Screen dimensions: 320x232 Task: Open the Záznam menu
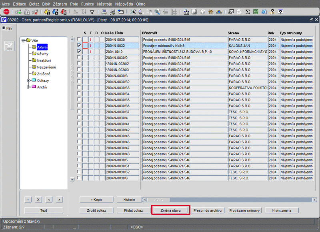tap(60, 4)
